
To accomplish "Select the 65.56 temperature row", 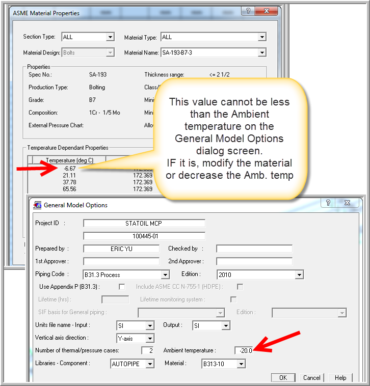I will point(69,189).
